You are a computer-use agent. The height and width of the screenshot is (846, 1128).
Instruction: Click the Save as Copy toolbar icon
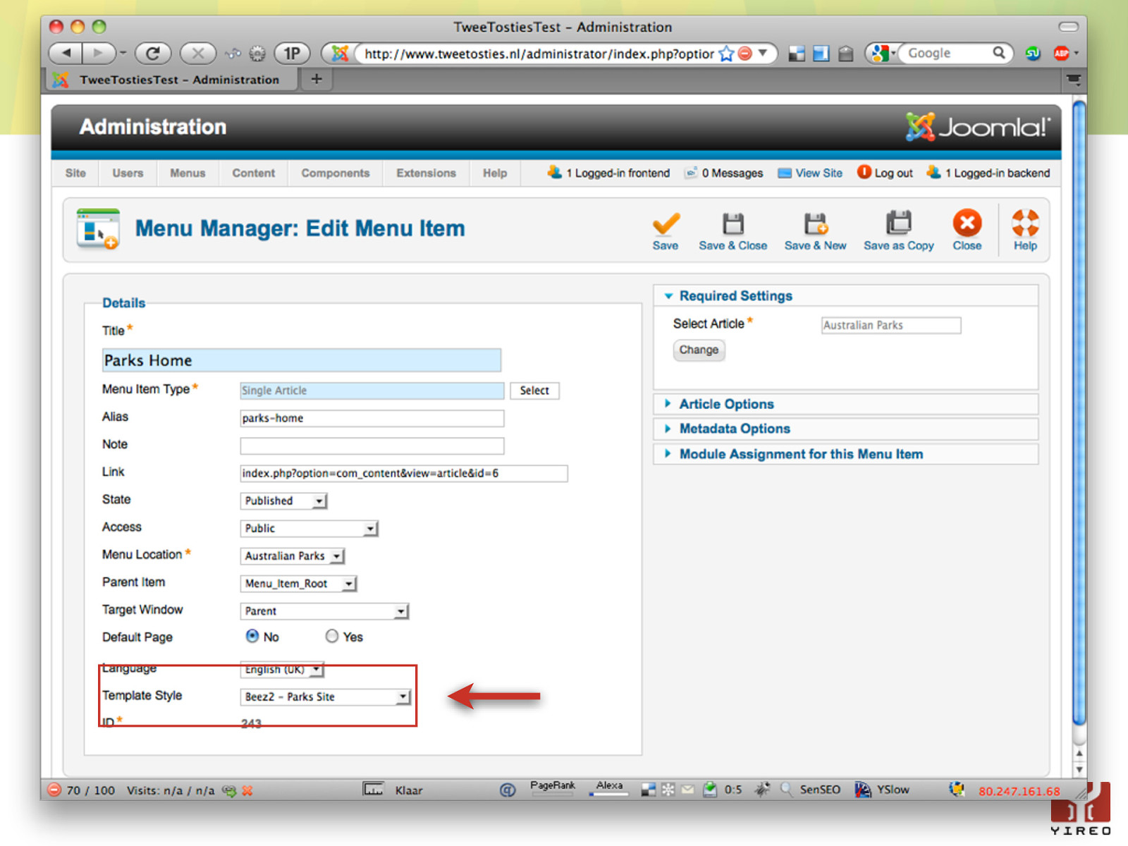tap(899, 223)
